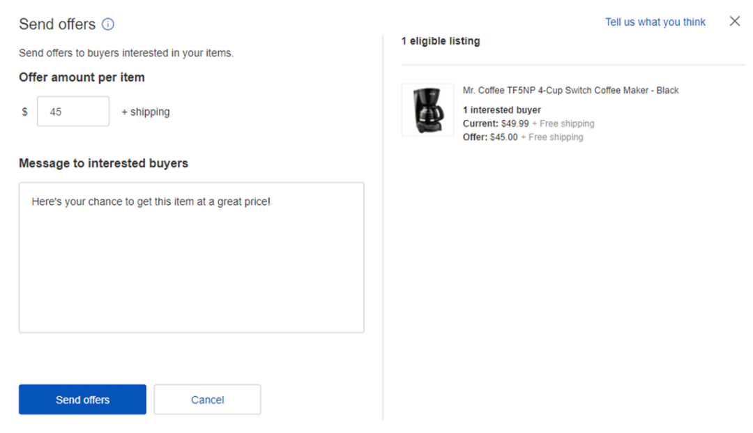Click the 'great price' message text

tap(237, 202)
